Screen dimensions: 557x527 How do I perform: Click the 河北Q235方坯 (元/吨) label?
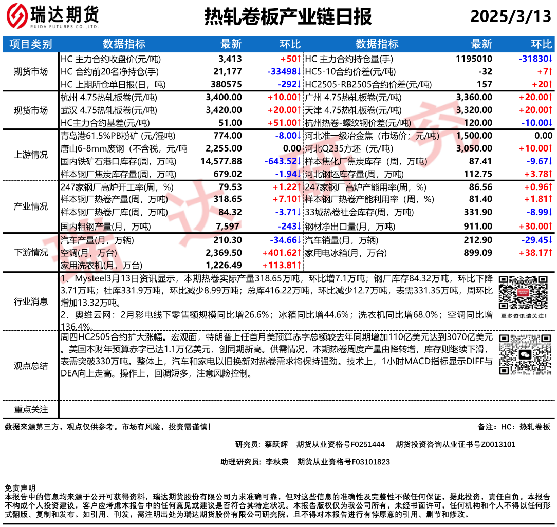[349, 149]
